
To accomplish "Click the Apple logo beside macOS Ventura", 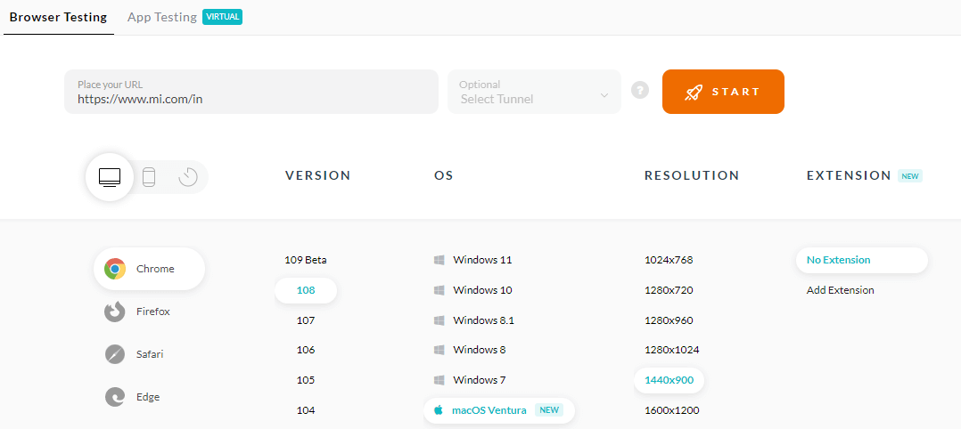I will 439,410.
